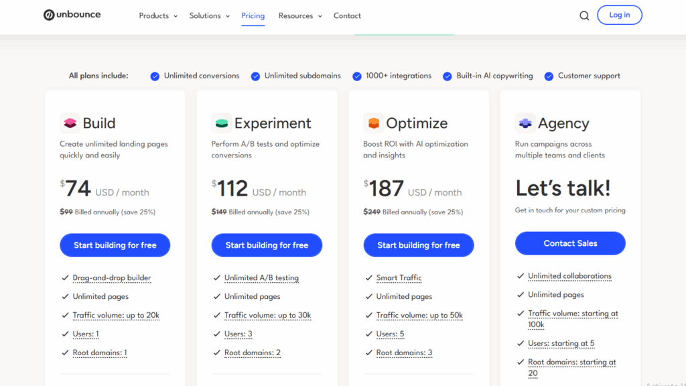Click the Experiment plan green icon
Image resolution: width=686 pixels, height=386 pixels.
tap(221, 123)
